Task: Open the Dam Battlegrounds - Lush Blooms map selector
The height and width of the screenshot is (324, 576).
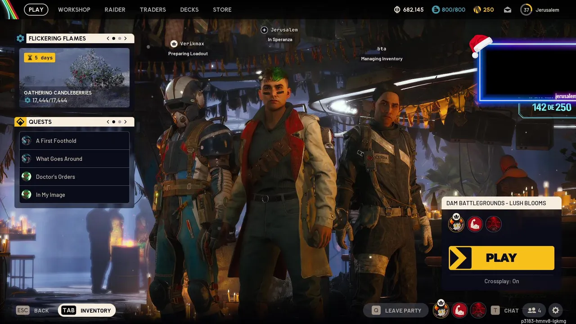Action: coord(501,203)
